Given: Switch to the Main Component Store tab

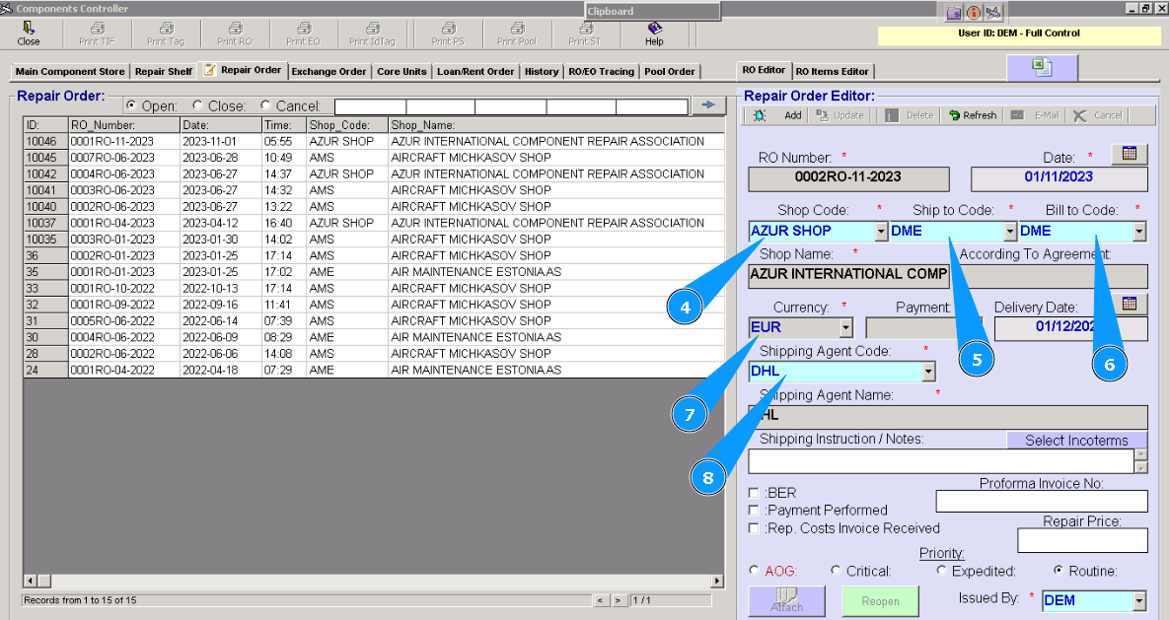Looking at the screenshot, I should pyautogui.click(x=70, y=72).
